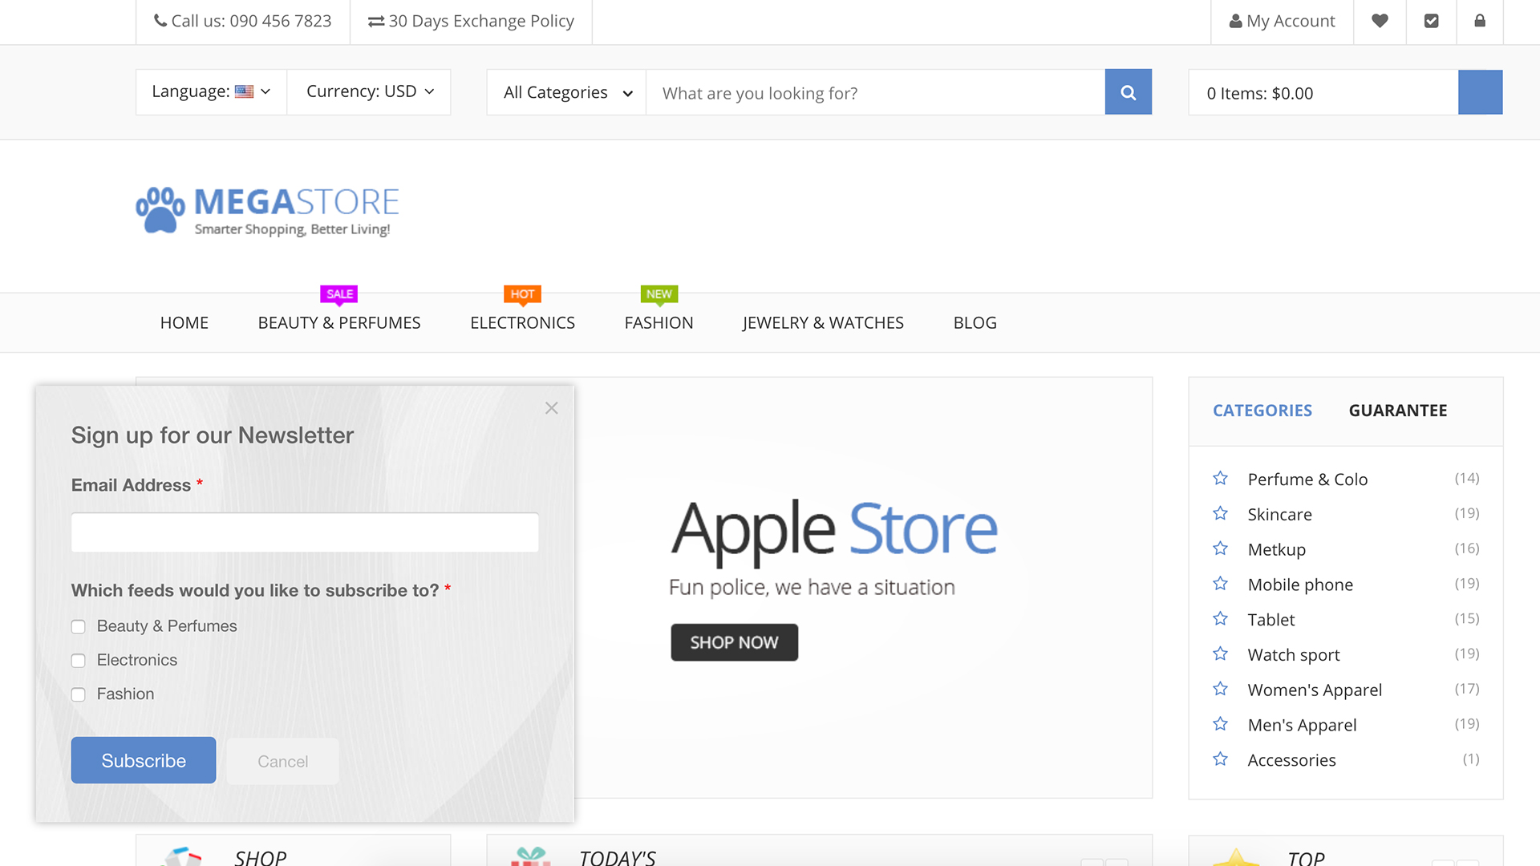Click the login lock icon
Viewport: 1540px width, 866px height.
pos(1480,21)
